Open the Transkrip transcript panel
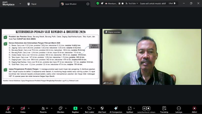 [164, 108]
